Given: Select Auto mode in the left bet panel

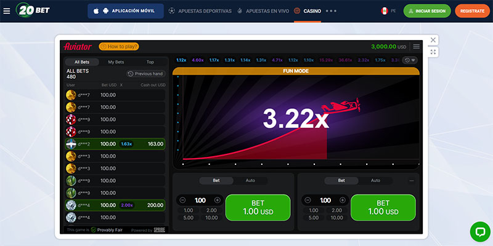Looking at the screenshot, I should (250, 181).
